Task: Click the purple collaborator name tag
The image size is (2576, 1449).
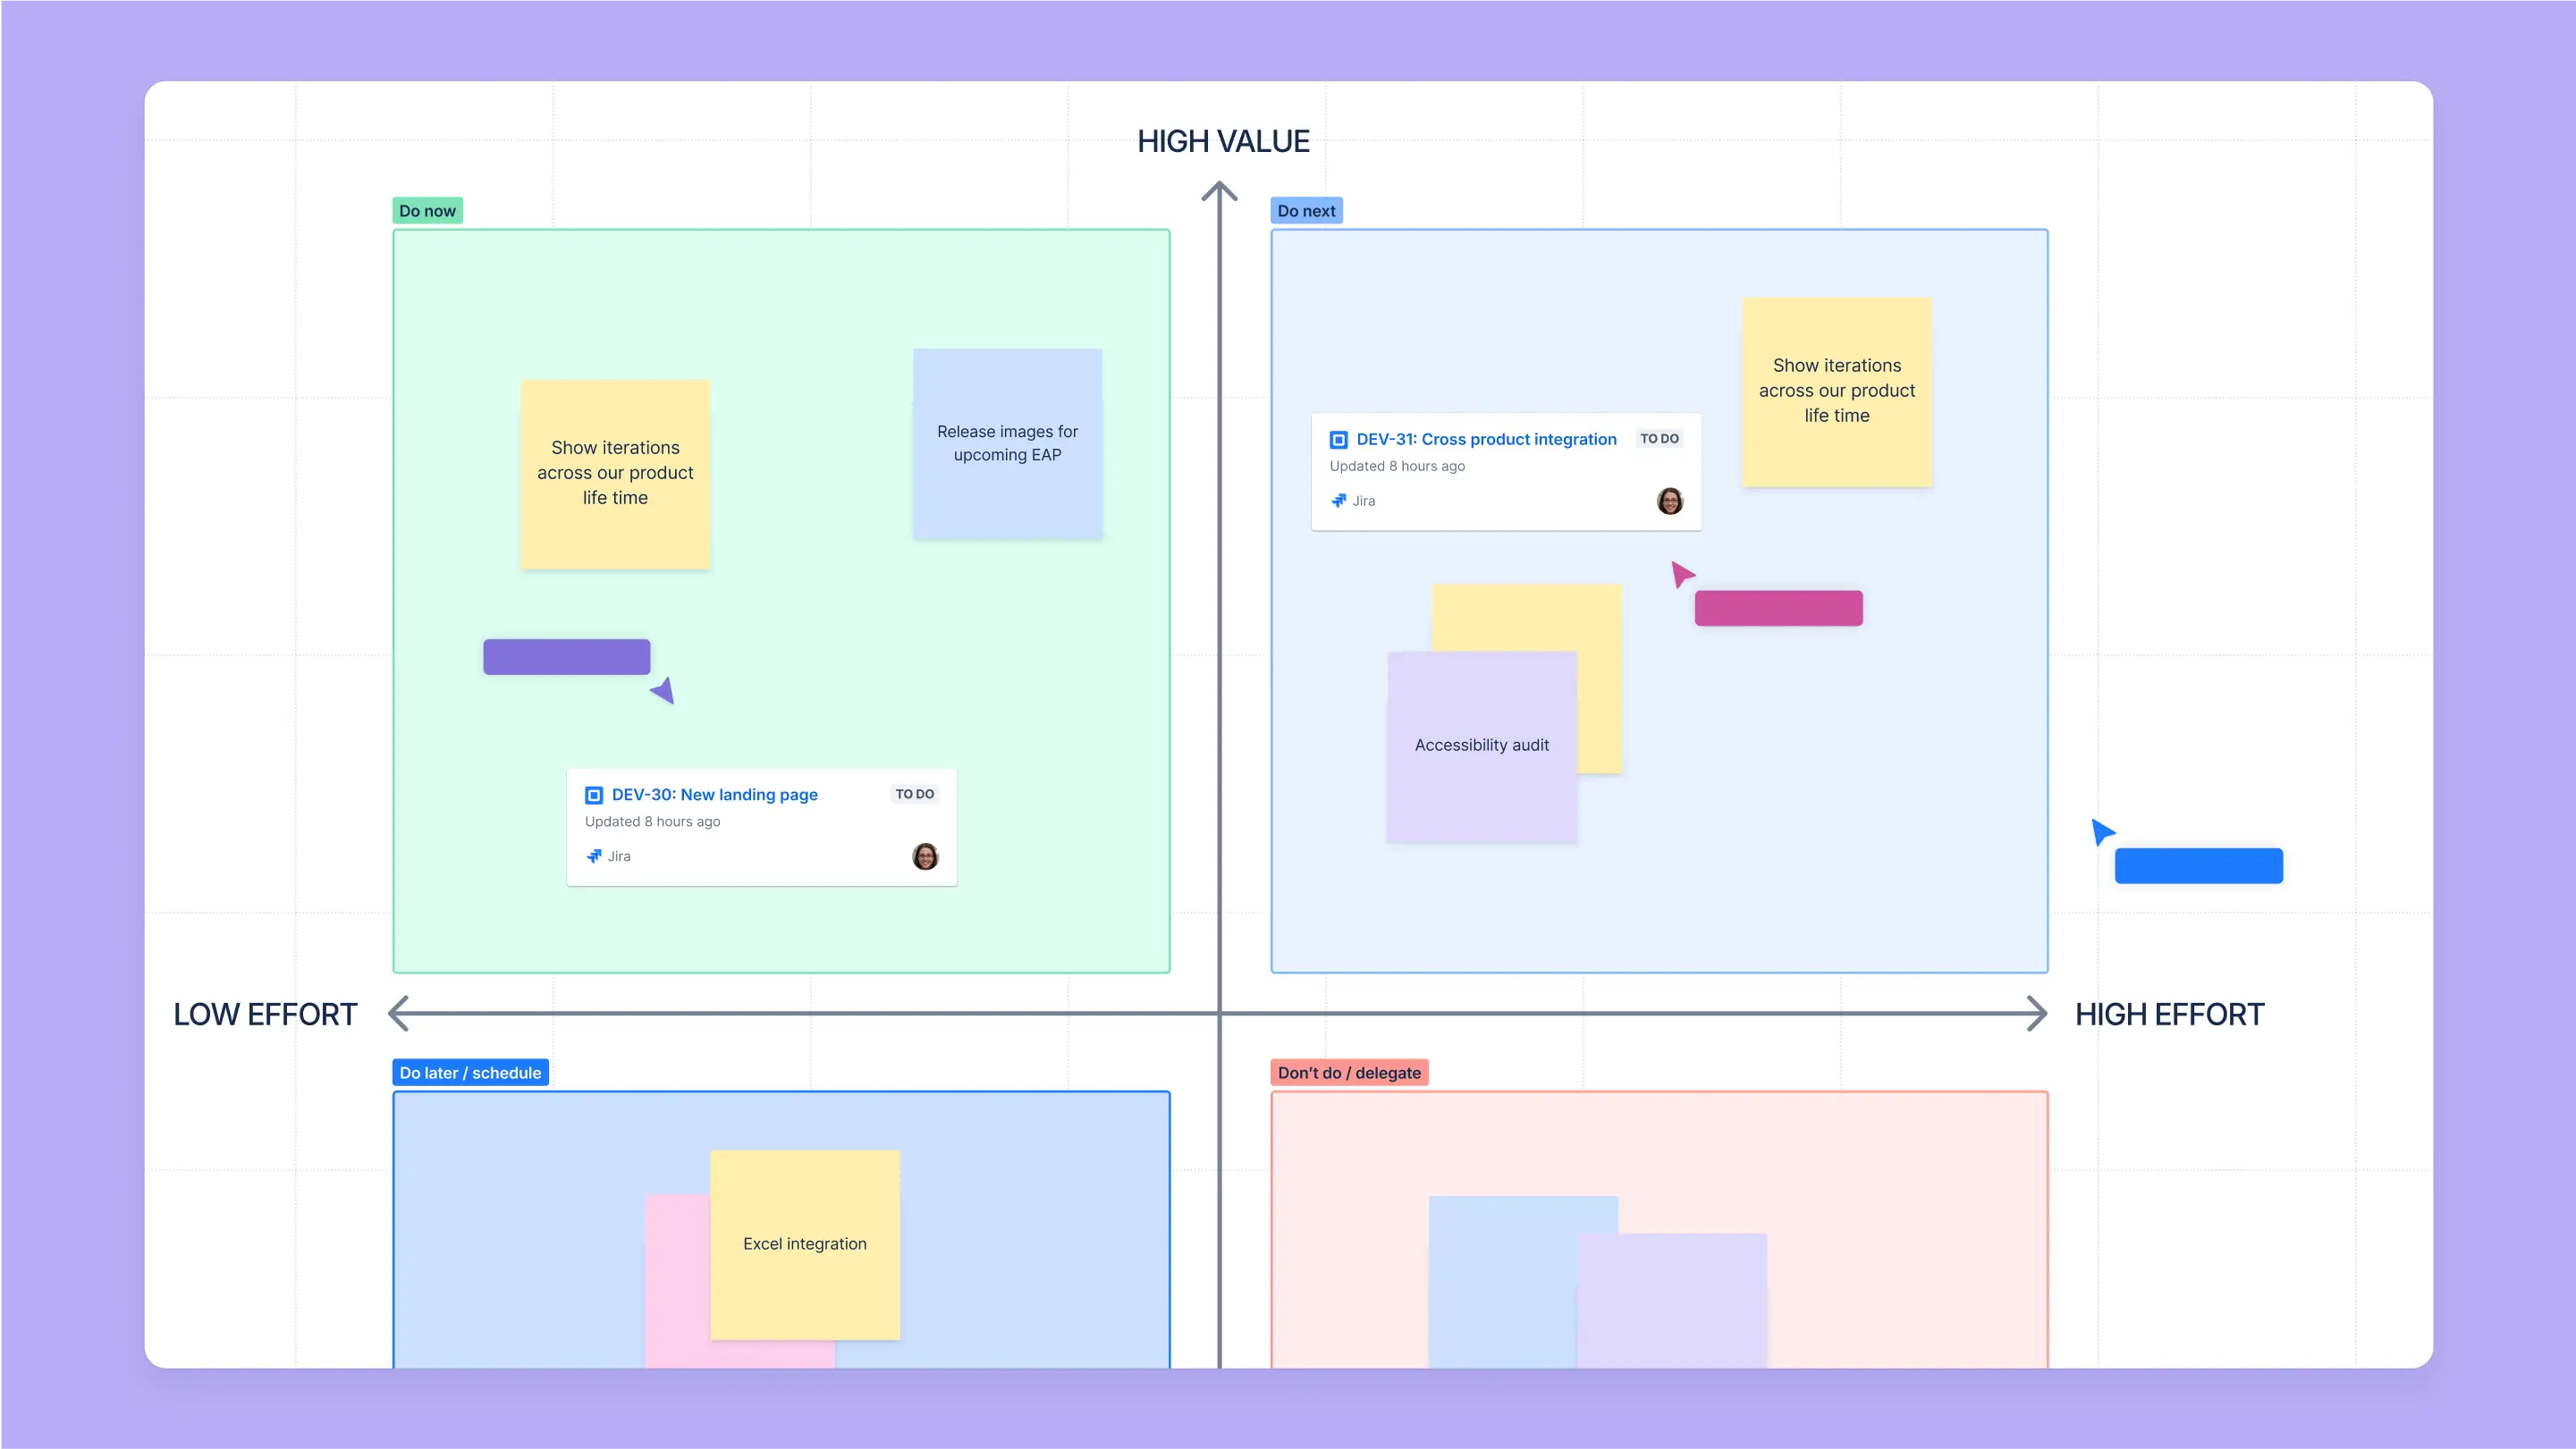Action: pyautogui.click(x=567, y=657)
